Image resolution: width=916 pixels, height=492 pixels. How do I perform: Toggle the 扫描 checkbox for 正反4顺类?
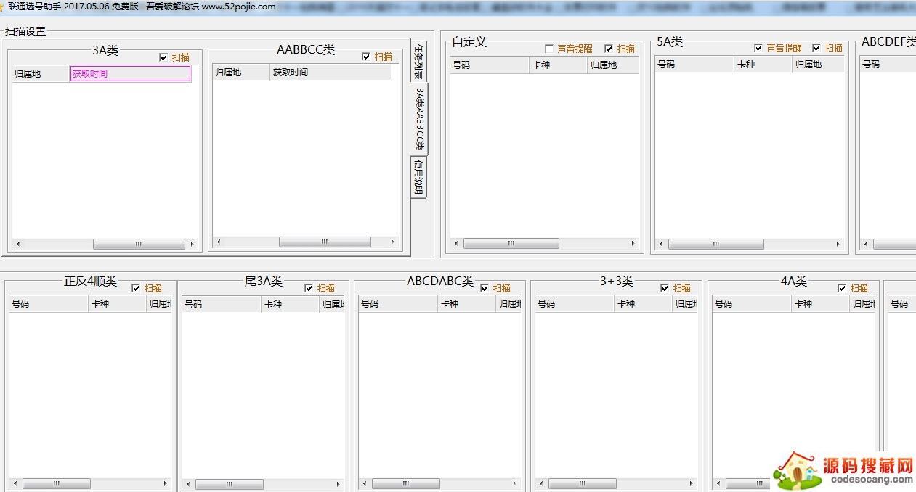point(136,288)
